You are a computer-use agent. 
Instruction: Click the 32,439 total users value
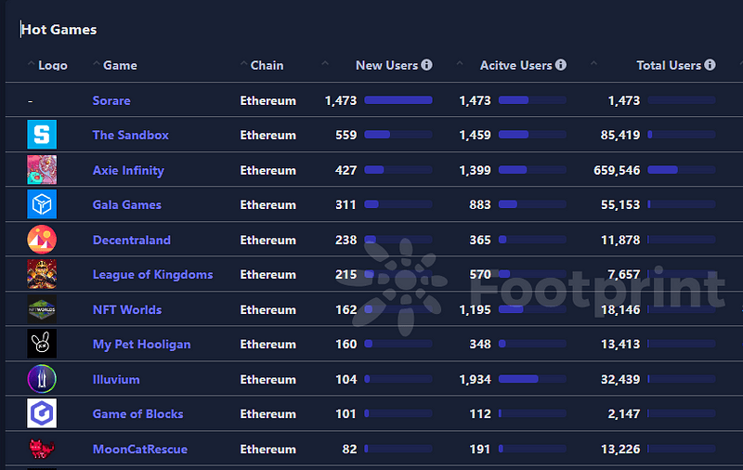click(x=620, y=379)
